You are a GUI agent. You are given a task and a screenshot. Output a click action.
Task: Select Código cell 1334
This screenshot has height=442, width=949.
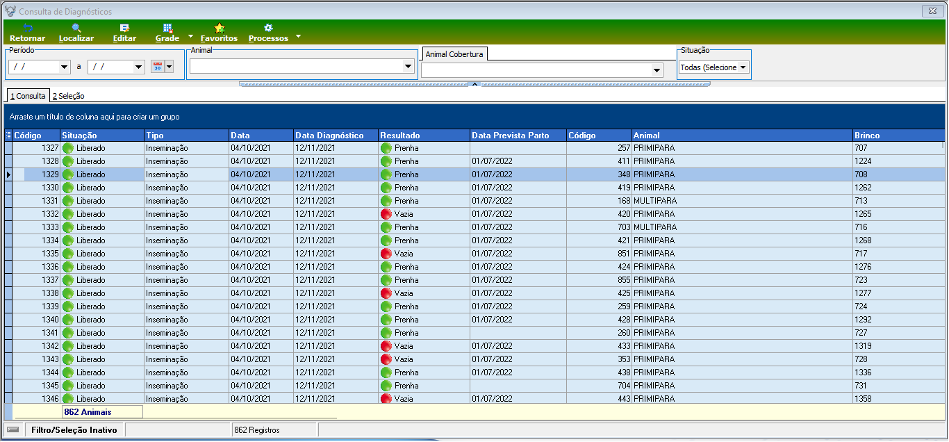click(36, 240)
